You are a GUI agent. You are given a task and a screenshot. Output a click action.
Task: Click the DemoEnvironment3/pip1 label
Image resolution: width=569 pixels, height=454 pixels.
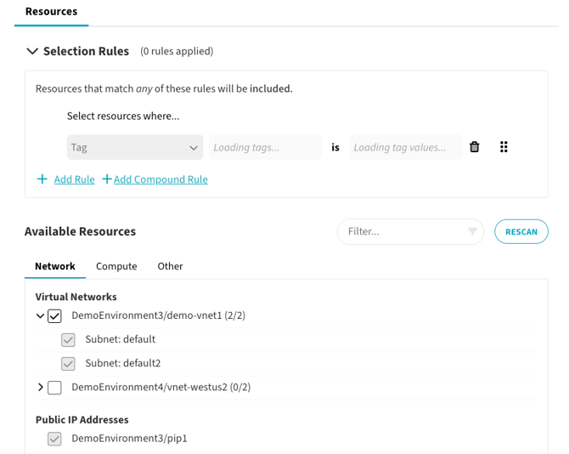pyautogui.click(x=130, y=439)
